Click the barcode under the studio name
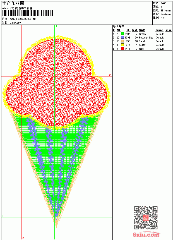Screen dimensions: 173x240 pyautogui.click(x=28, y=13)
